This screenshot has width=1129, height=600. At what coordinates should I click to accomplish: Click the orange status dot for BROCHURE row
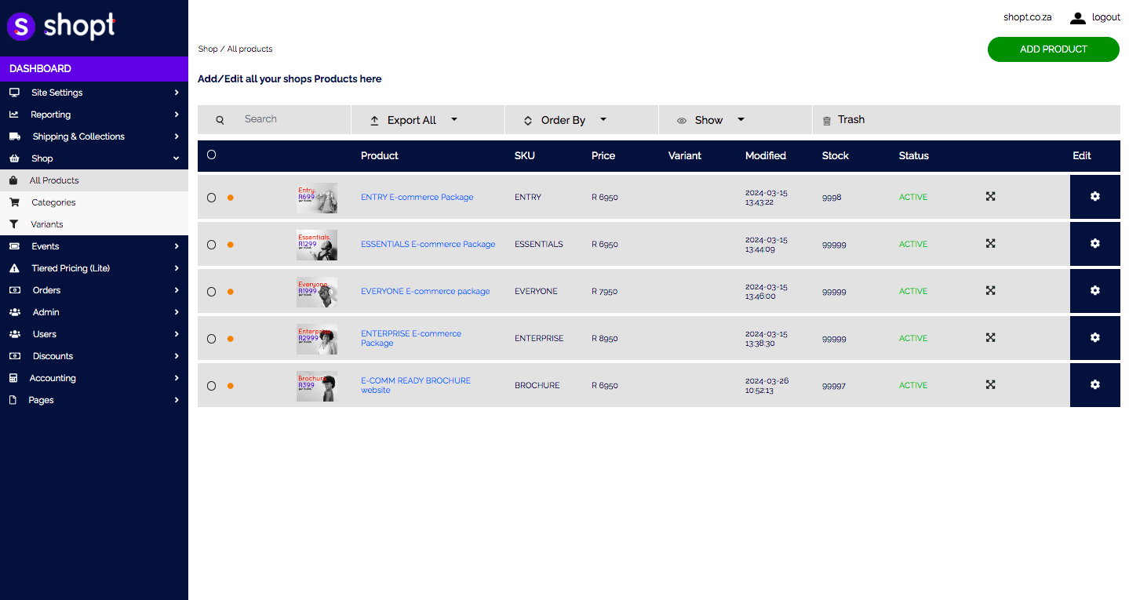[x=230, y=386]
